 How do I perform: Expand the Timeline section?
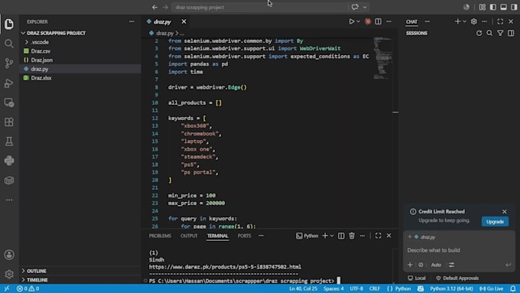(37, 280)
